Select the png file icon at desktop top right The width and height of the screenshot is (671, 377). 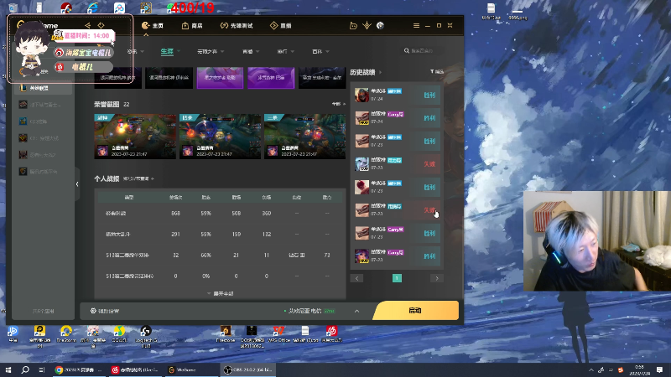click(x=518, y=13)
